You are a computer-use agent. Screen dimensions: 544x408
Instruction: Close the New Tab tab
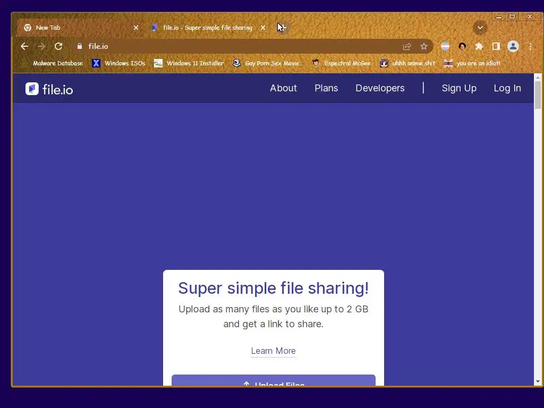(x=136, y=28)
